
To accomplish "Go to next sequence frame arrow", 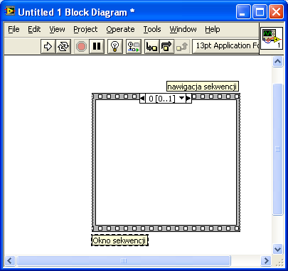I will 188,98.
